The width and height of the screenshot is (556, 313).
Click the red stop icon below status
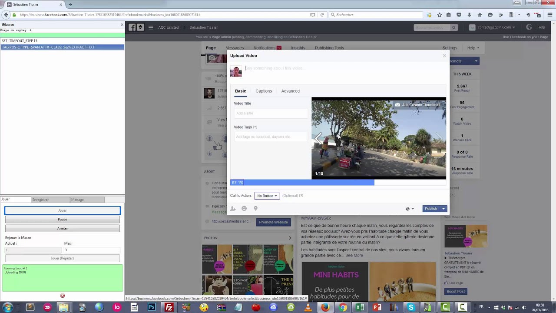pyautogui.click(x=63, y=296)
